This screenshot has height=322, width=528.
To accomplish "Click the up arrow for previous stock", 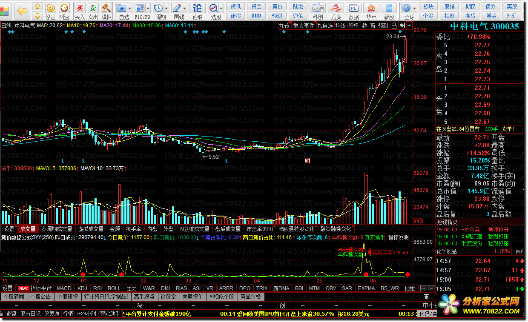I will [x=37, y=6].
